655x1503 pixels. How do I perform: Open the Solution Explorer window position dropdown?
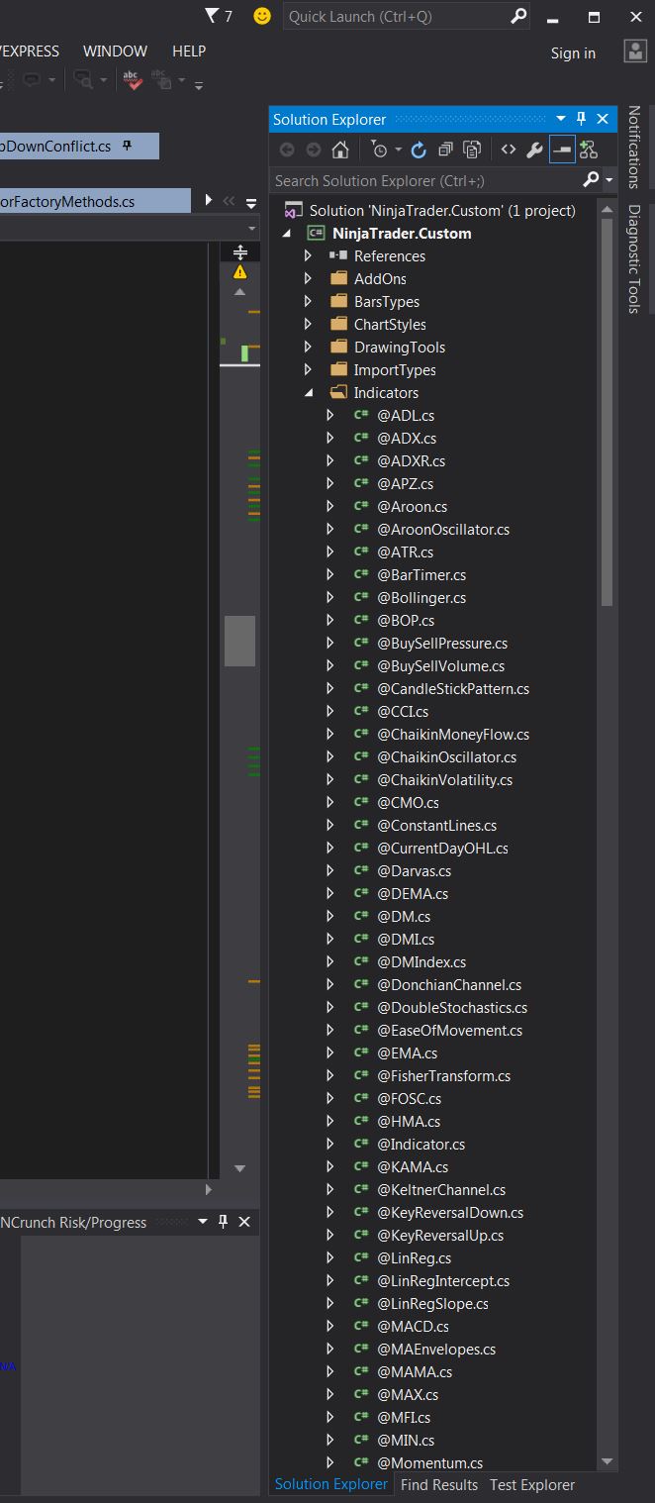pos(561,119)
